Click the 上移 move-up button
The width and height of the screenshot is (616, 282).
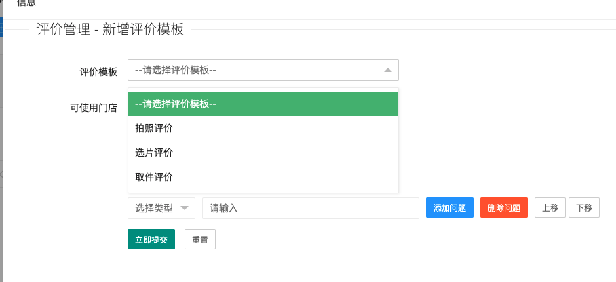tap(550, 208)
